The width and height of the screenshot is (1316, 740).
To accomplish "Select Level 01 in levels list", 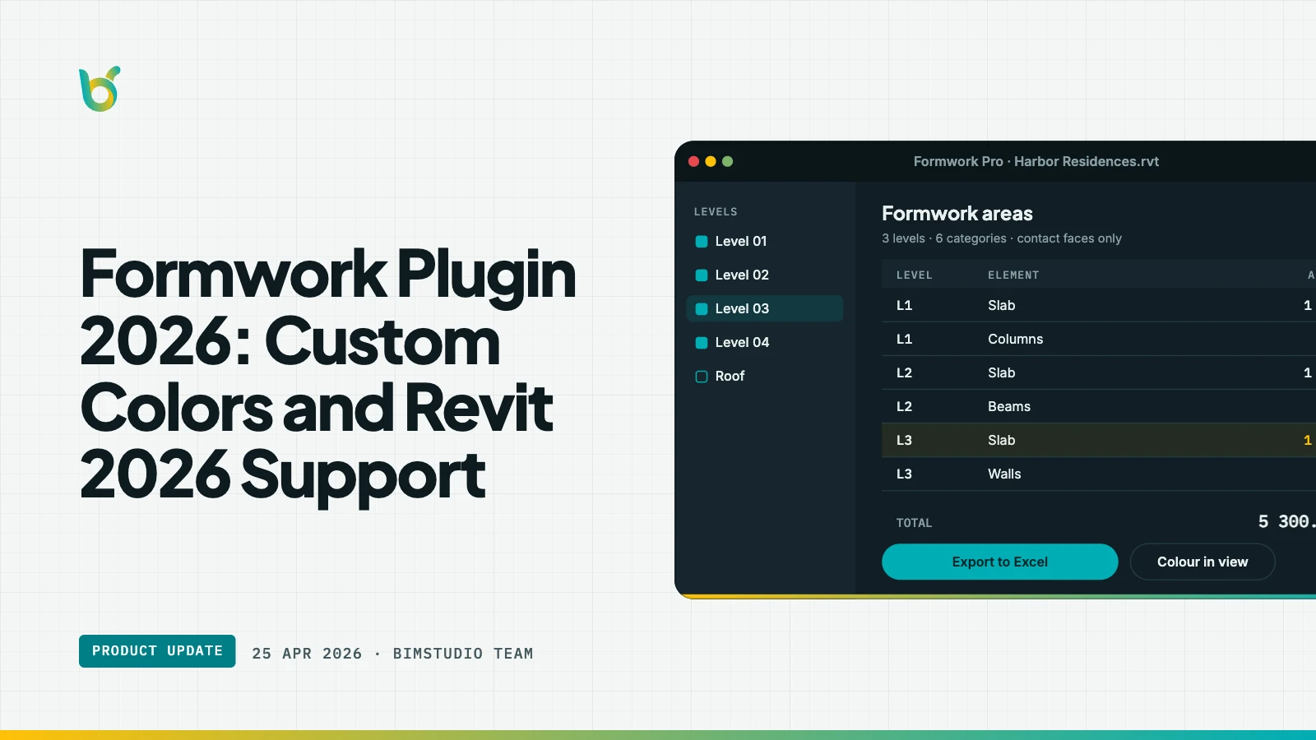I will pyautogui.click(x=765, y=241).
